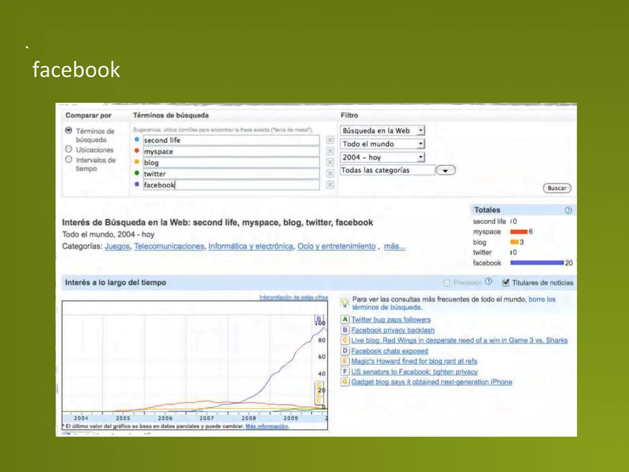Open Facebook privacy backlash headline
The height and width of the screenshot is (472, 629).
pos(393,330)
